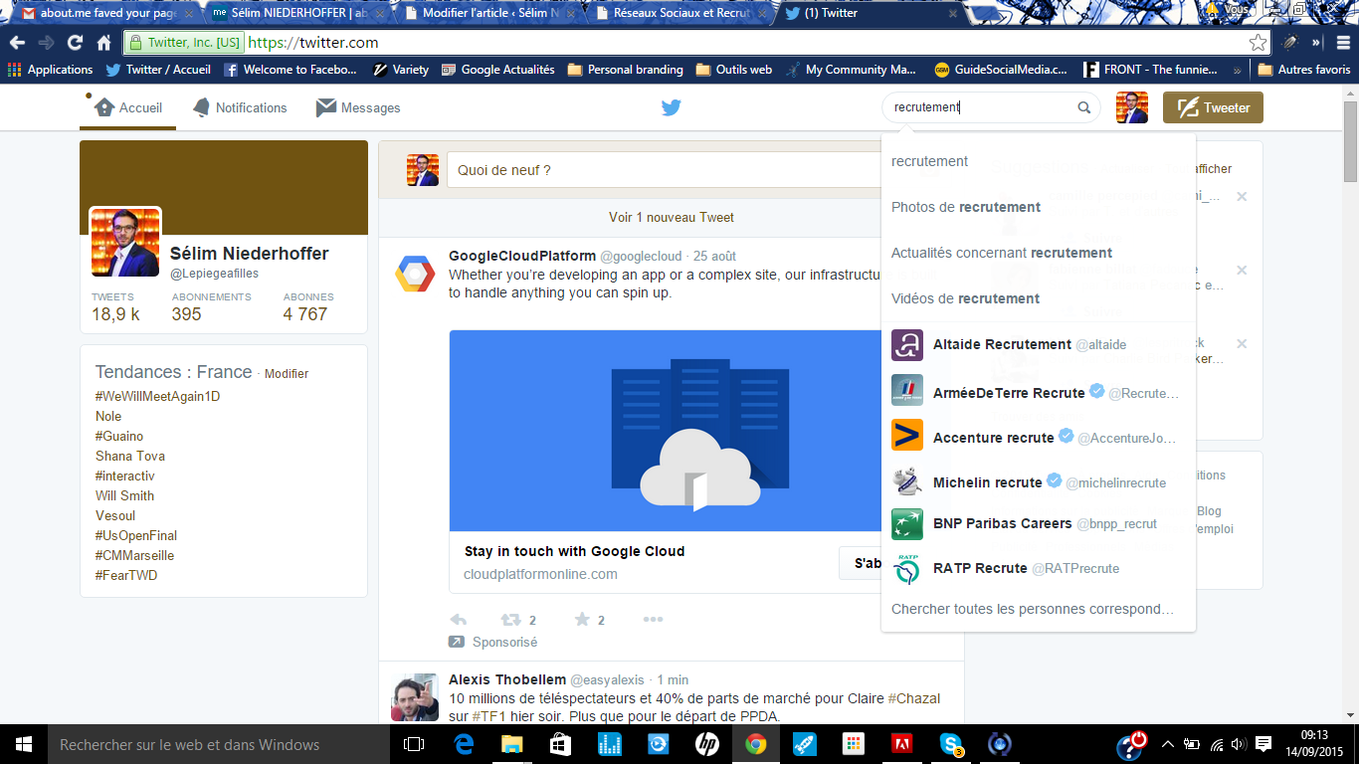1359x764 pixels.
Task: Click the taskbar search box
Action: (x=219, y=744)
